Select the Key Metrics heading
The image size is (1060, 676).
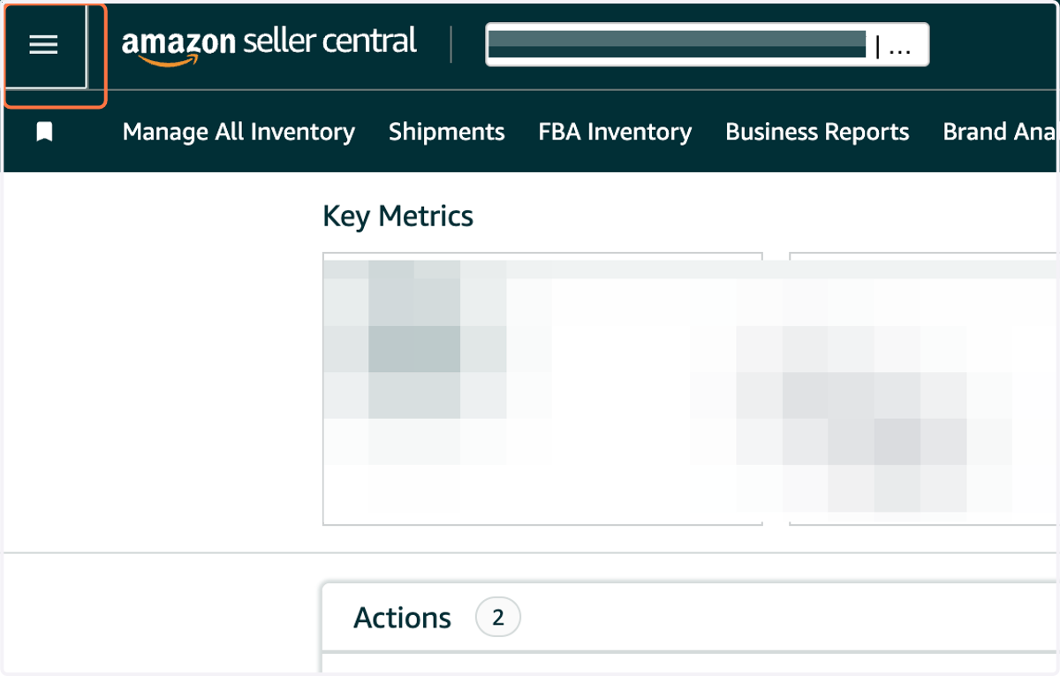[397, 216]
